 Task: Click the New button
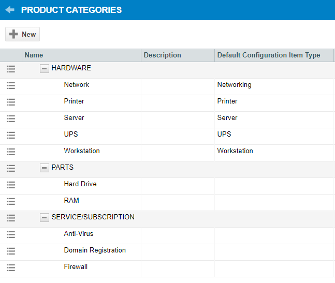[x=22, y=34]
